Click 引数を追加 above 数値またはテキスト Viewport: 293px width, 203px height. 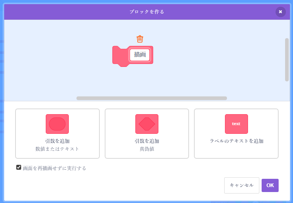(57, 141)
